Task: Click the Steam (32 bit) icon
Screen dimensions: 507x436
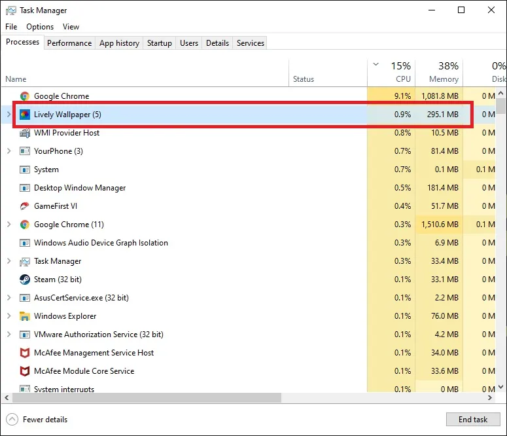Action: click(x=25, y=280)
